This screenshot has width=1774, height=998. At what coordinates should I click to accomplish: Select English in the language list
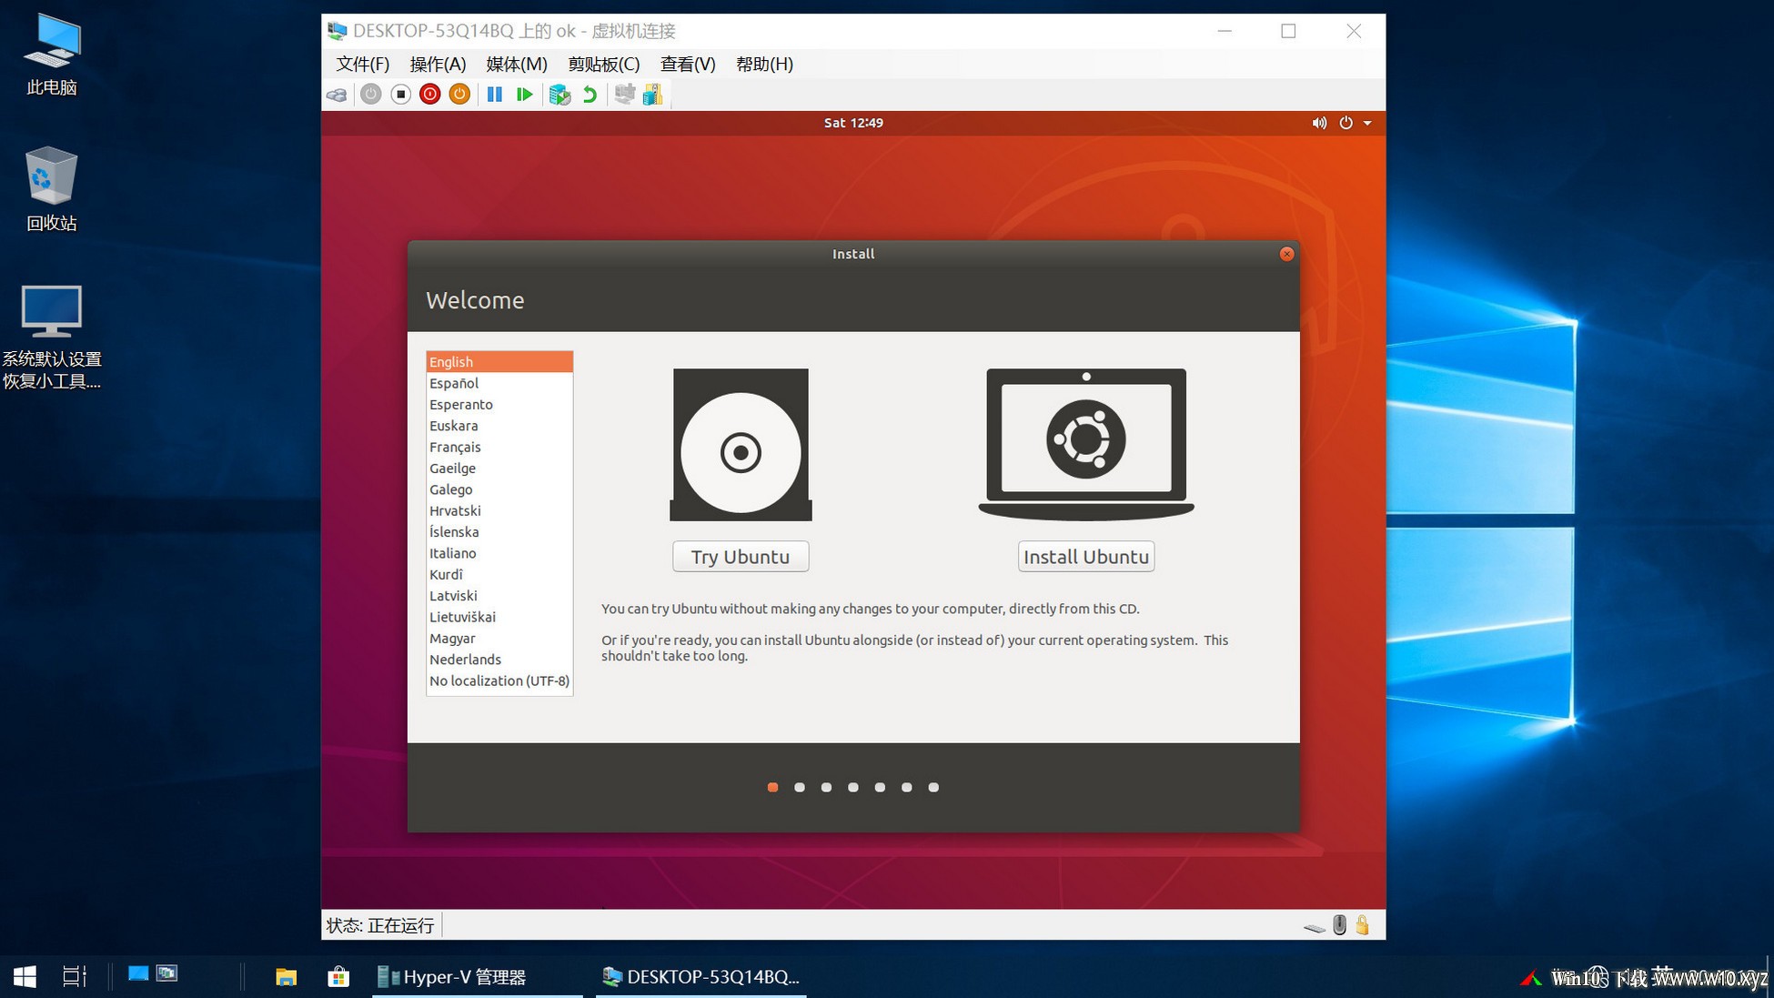499,362
